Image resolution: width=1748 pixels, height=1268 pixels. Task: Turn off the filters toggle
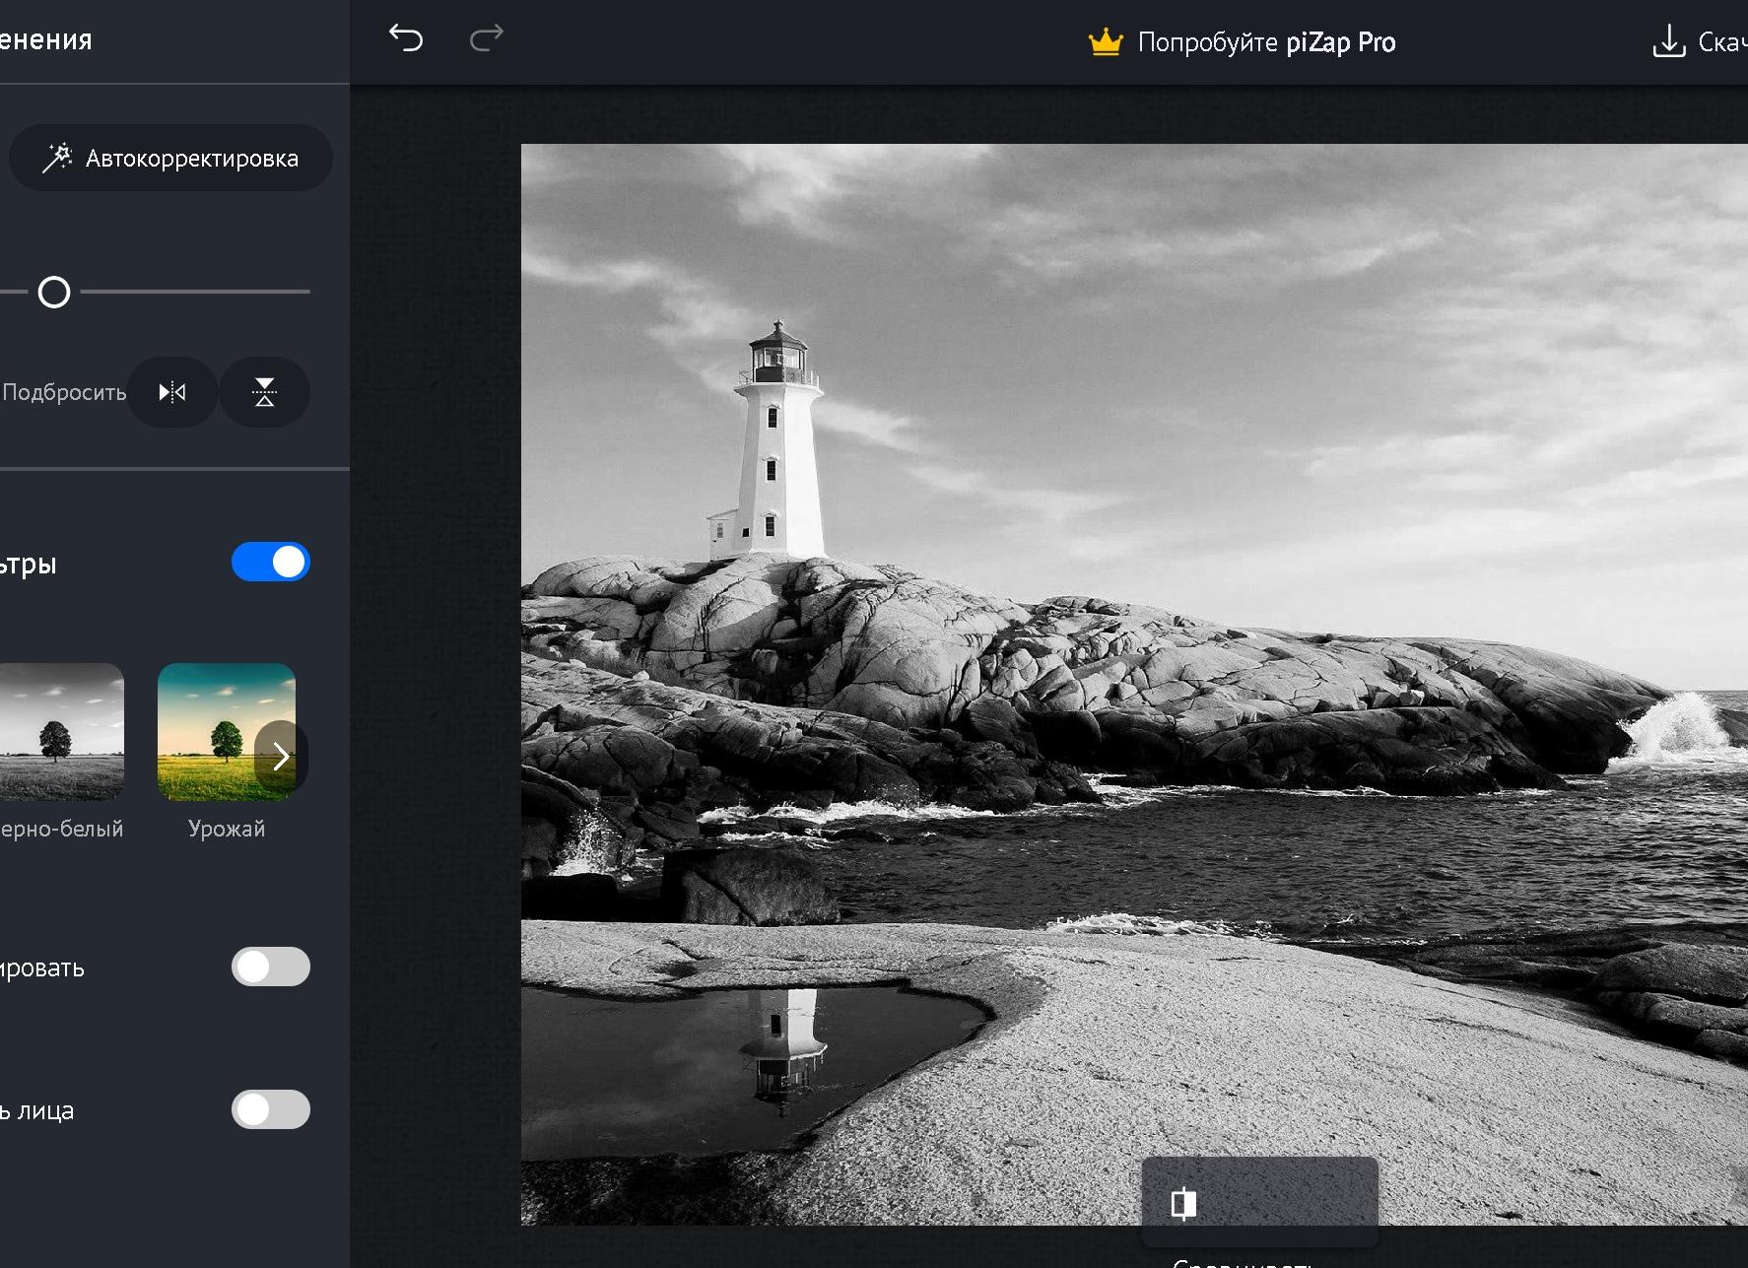pyautogui.click(x=271, y=562)
